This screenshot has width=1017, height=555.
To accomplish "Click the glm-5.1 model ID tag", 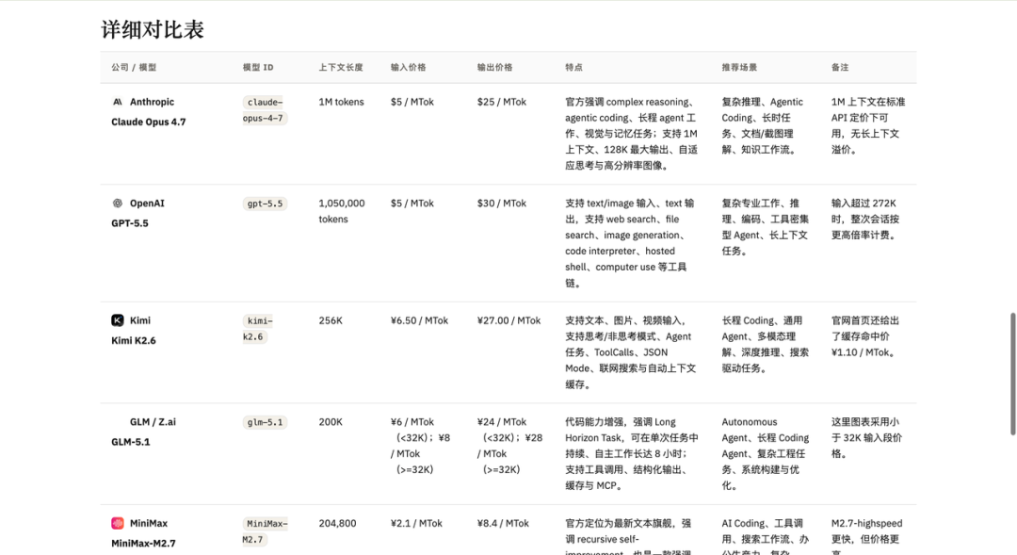I will click(265, 422).
